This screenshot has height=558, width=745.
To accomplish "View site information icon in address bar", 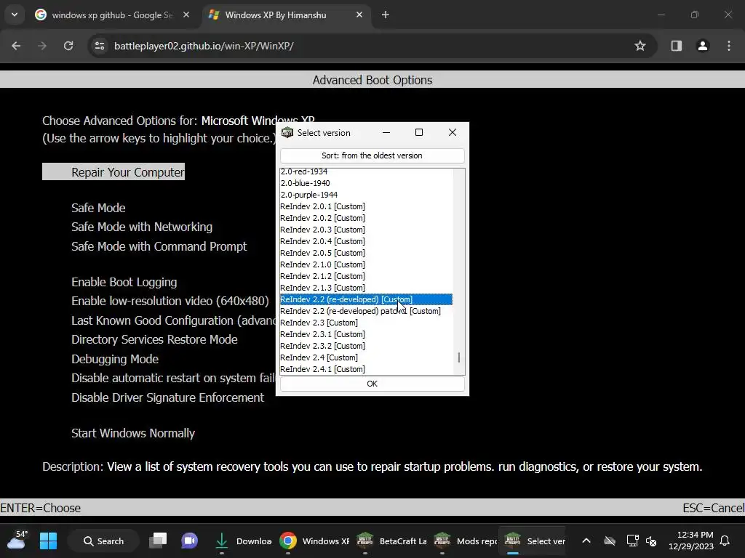I will point(100,46).
